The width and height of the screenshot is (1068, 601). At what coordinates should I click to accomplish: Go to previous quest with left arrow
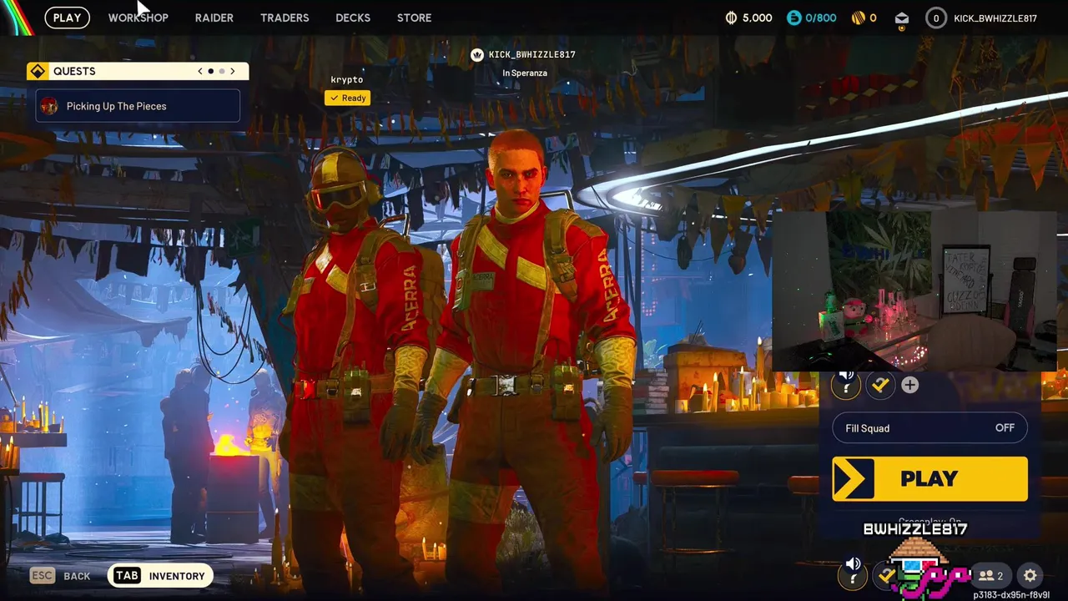coord(200,71)
